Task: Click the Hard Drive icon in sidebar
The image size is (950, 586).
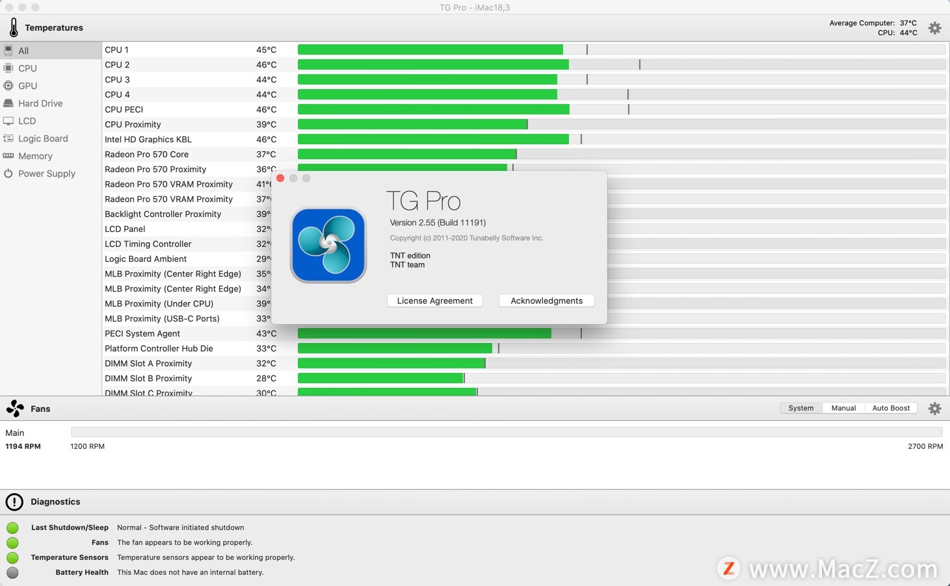Action: pos(8,103)
